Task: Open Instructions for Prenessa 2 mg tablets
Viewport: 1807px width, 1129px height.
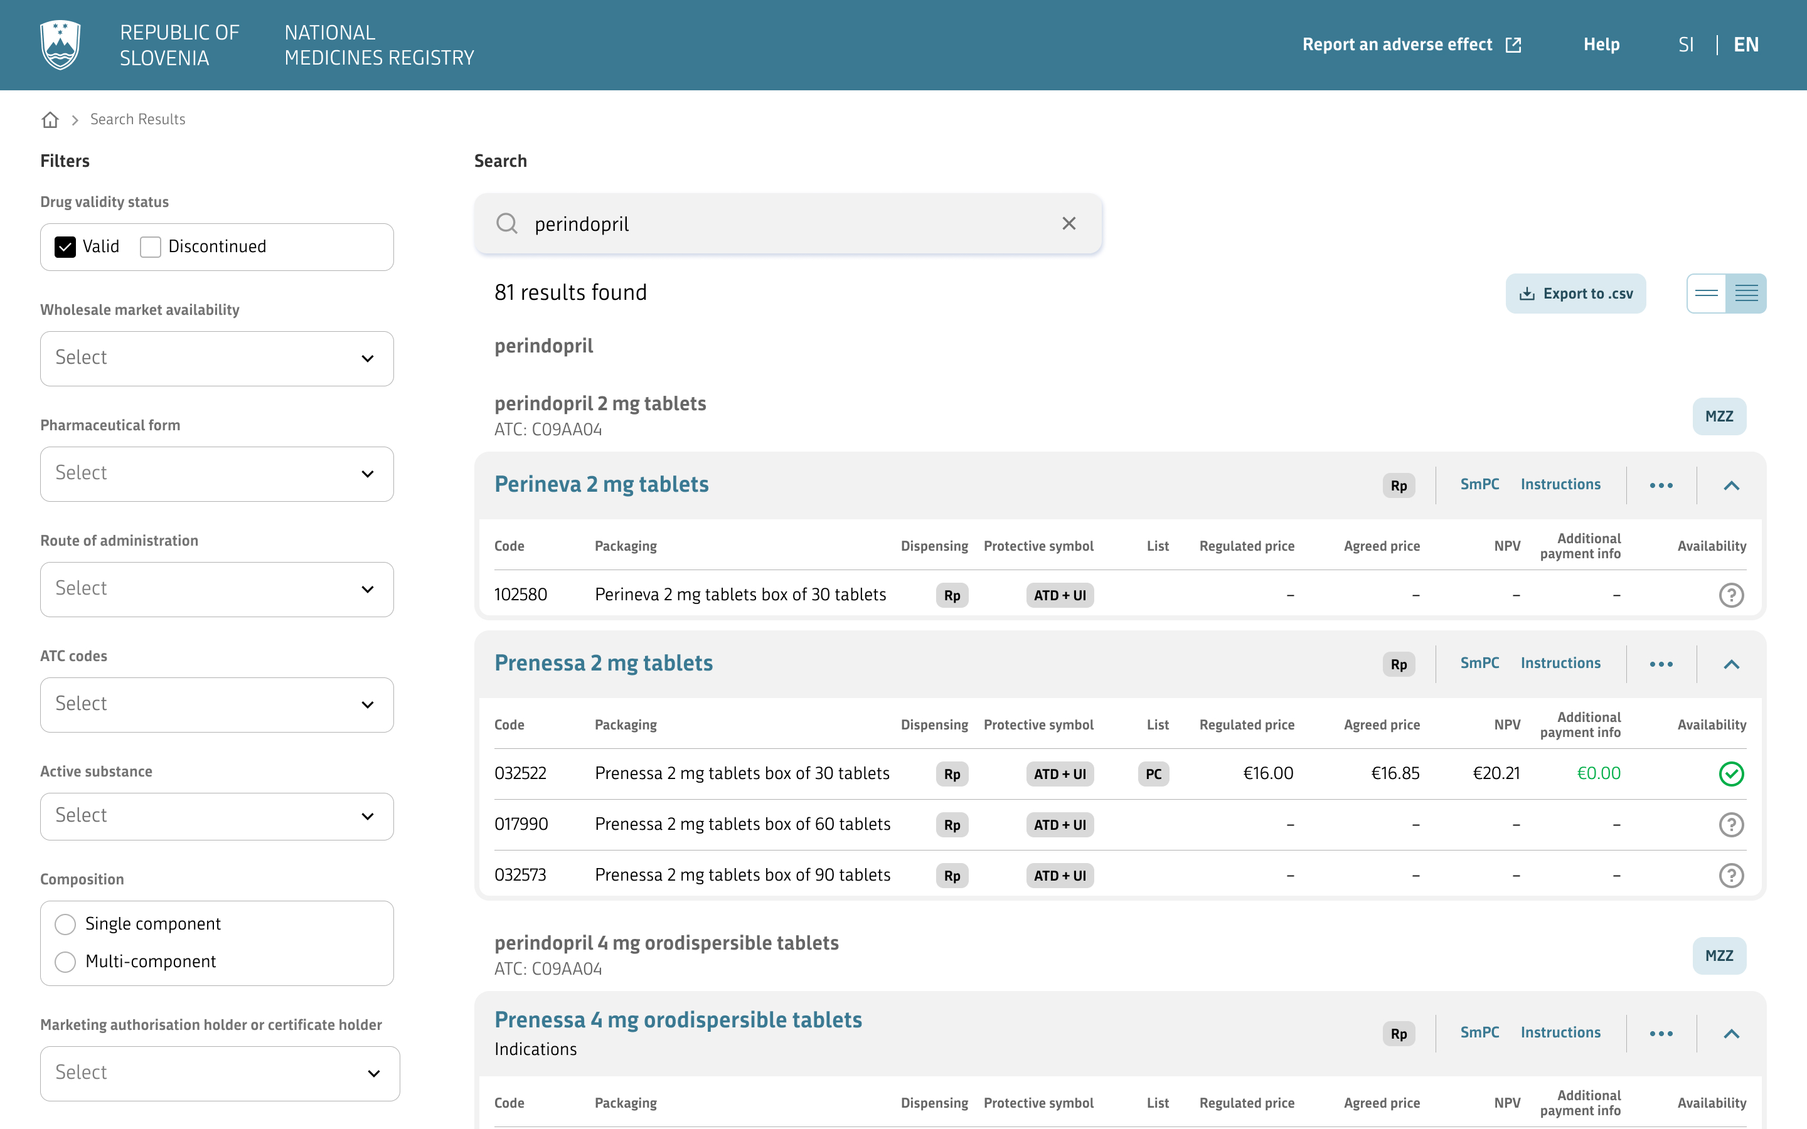Action: coord(1560,663)
